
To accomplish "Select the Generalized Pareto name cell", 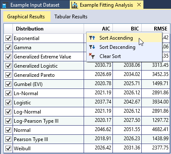I will (x=48, y=75).
